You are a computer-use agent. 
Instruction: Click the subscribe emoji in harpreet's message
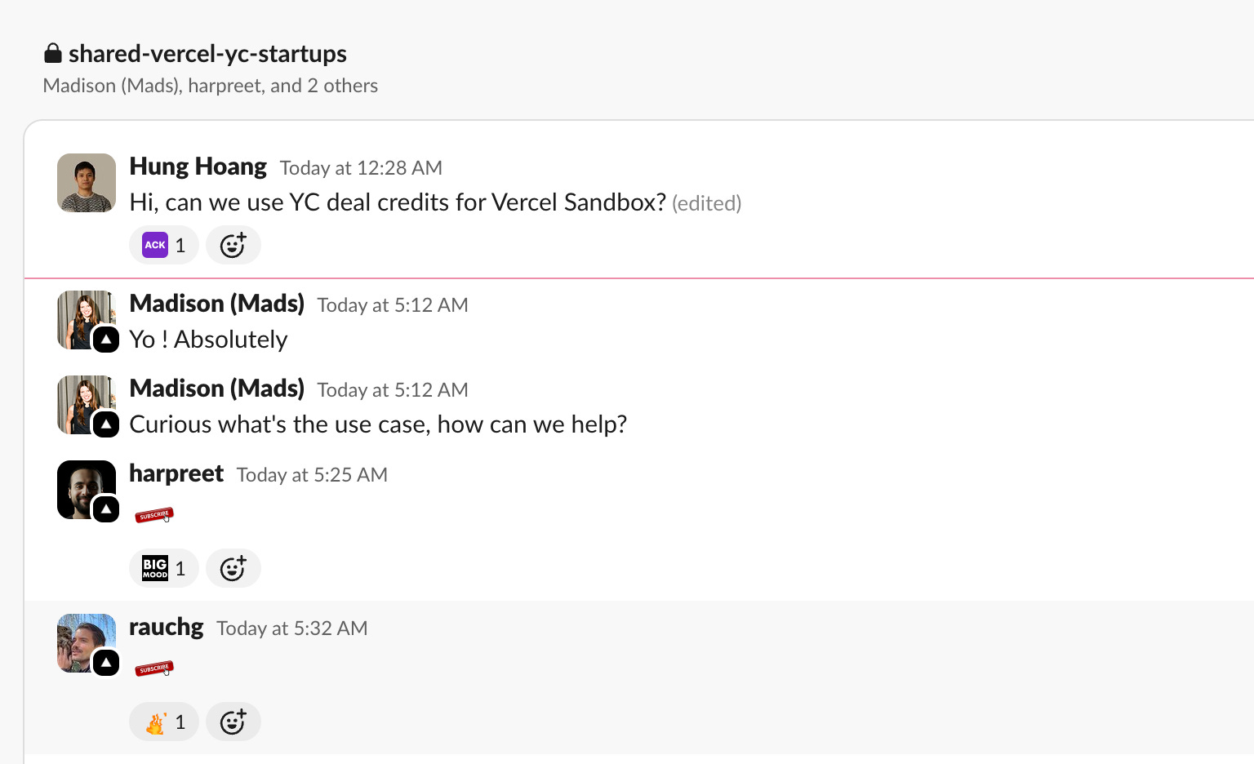click(154, 515)
